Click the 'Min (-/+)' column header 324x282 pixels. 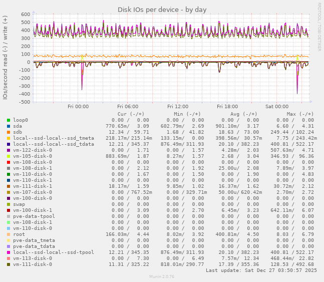click(x=187, y=114)
